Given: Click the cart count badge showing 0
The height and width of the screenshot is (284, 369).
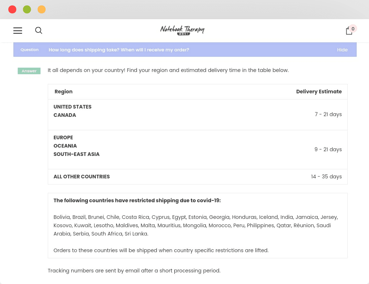Looking at the screenshot, I should pyautogui.click(x=353, y=29).
